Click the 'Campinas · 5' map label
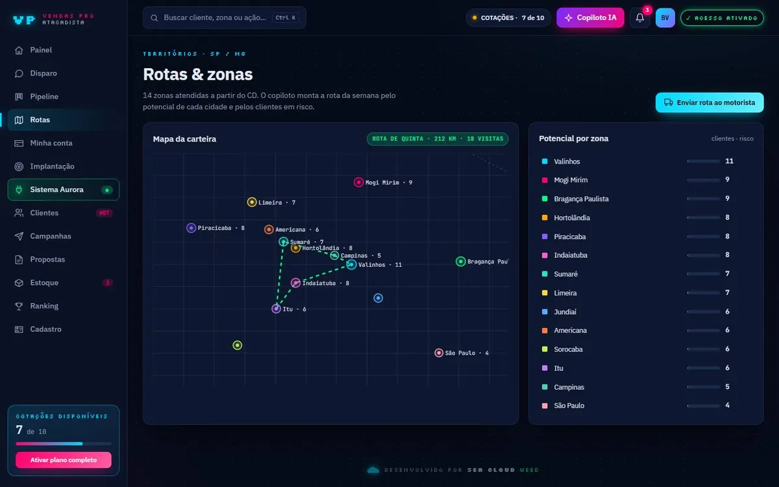Viewport: 779px width, 487px height. click(x=361, y=256)
